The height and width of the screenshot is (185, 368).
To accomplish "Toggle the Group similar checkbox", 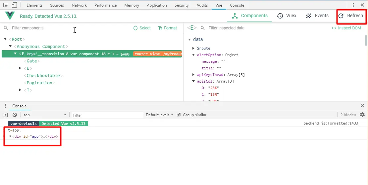I will (x=179, y=115).
